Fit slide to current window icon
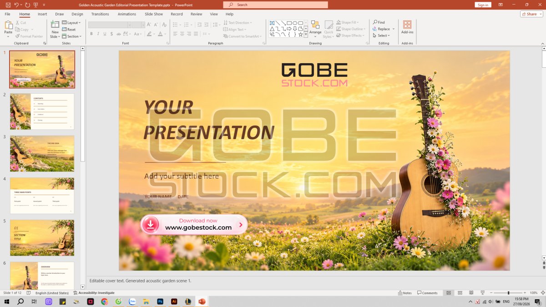 [542, 293]
